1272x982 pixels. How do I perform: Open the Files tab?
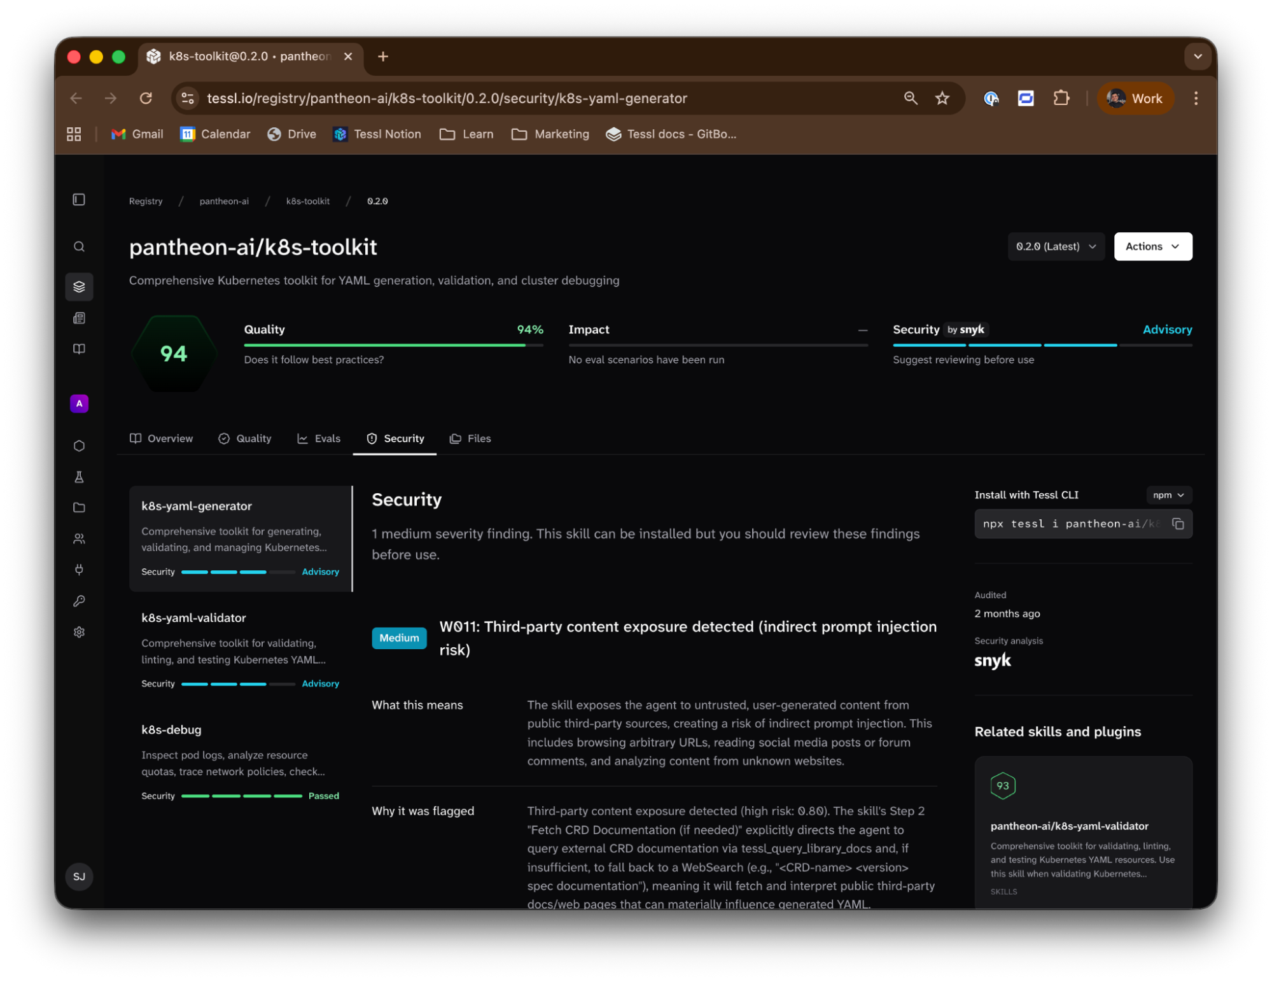[470, 438]
